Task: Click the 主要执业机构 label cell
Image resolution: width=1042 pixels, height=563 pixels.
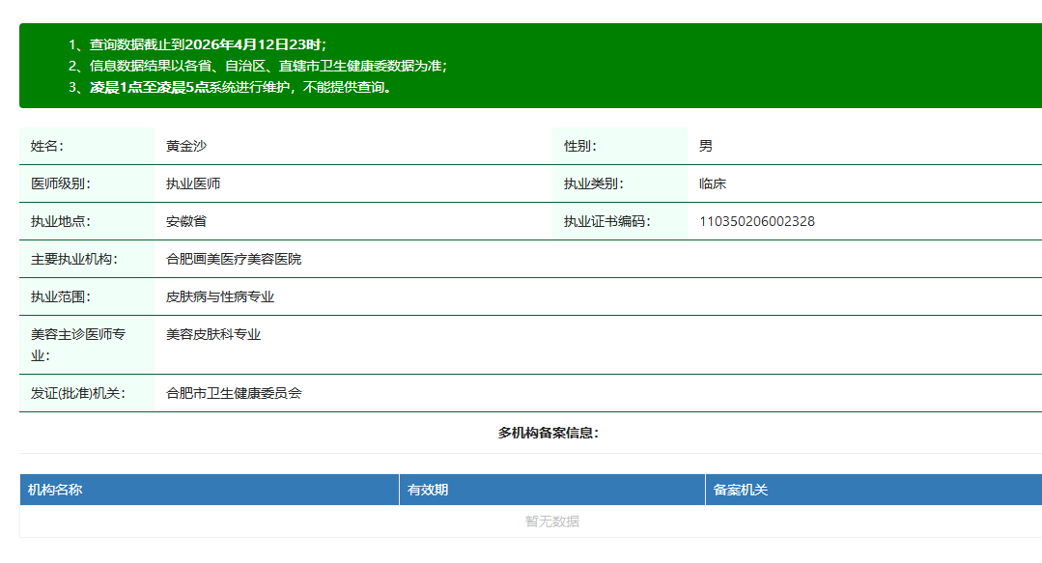Action: point(72,259)
